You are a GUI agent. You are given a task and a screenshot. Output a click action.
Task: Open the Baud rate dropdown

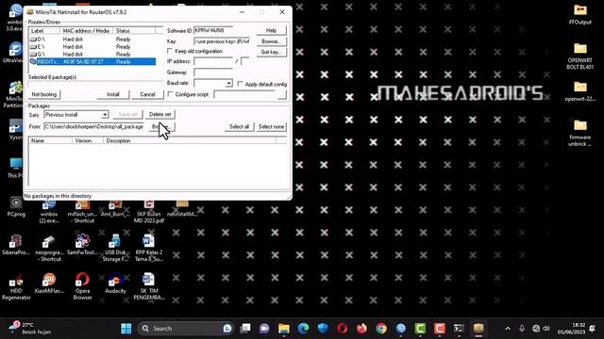pyautogui.click(x=228, y=83)
